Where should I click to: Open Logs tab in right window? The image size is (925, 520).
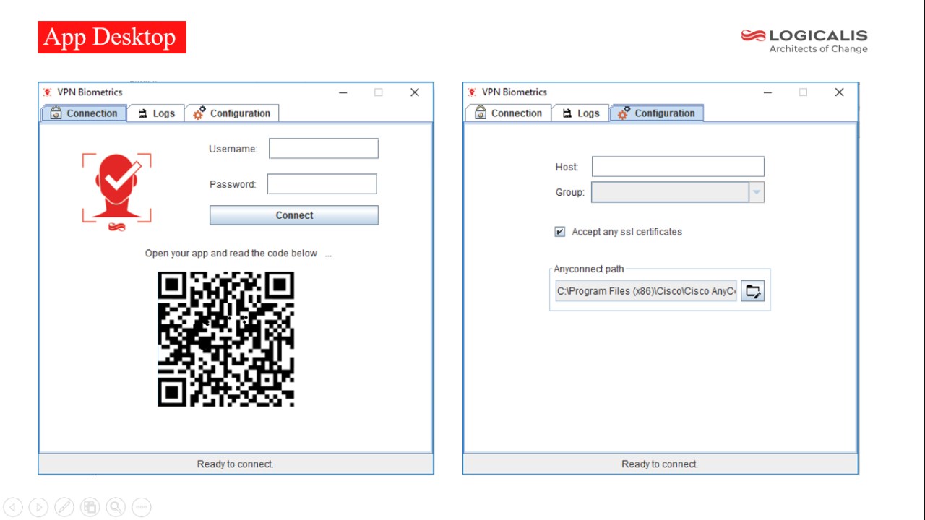[581, 113]
